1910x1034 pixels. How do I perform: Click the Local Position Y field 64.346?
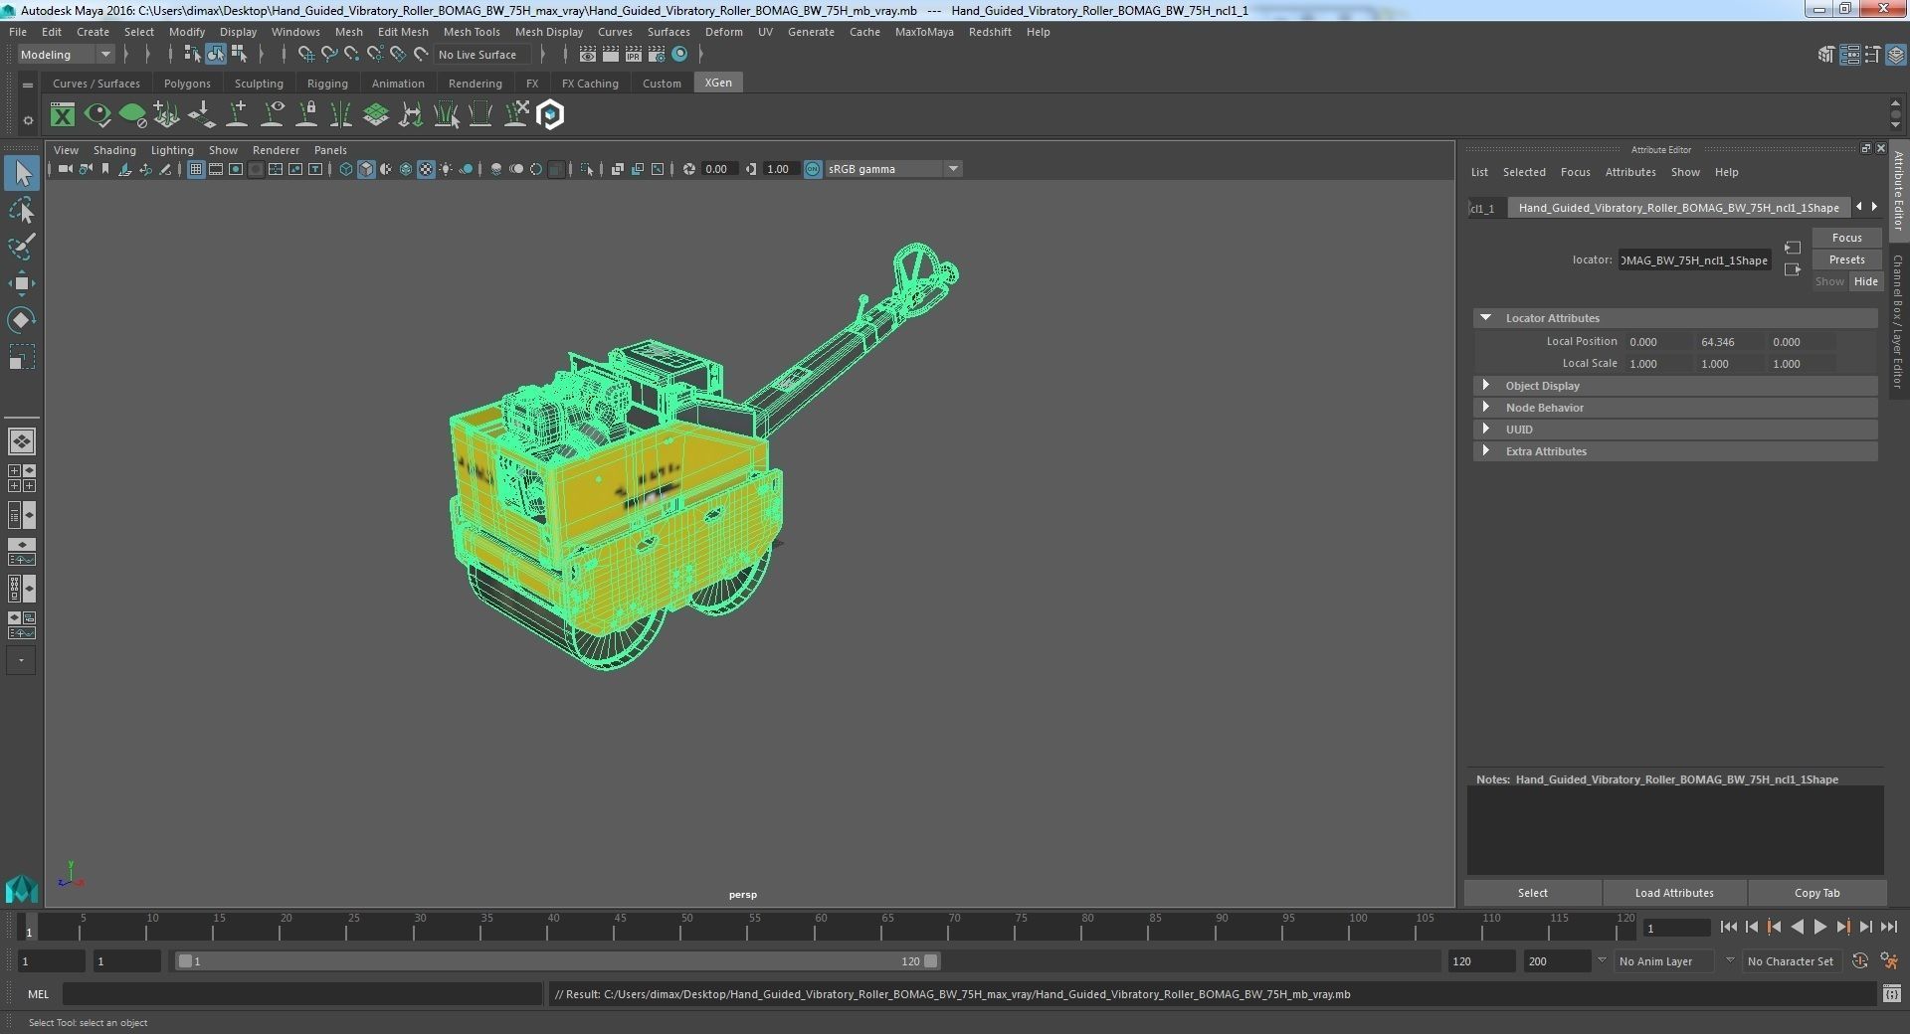coord(1731,342)
